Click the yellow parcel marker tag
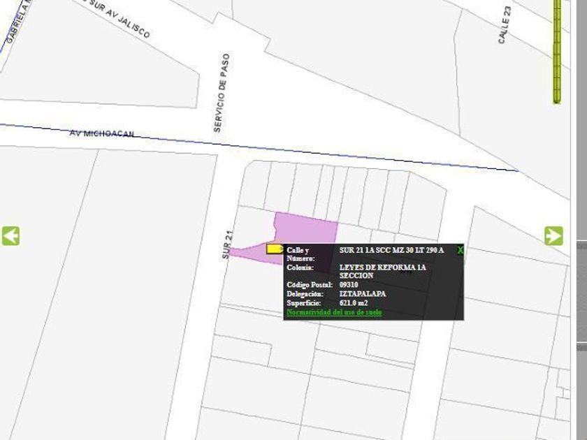Screen dimensions: 587x440 pos(275,249)
